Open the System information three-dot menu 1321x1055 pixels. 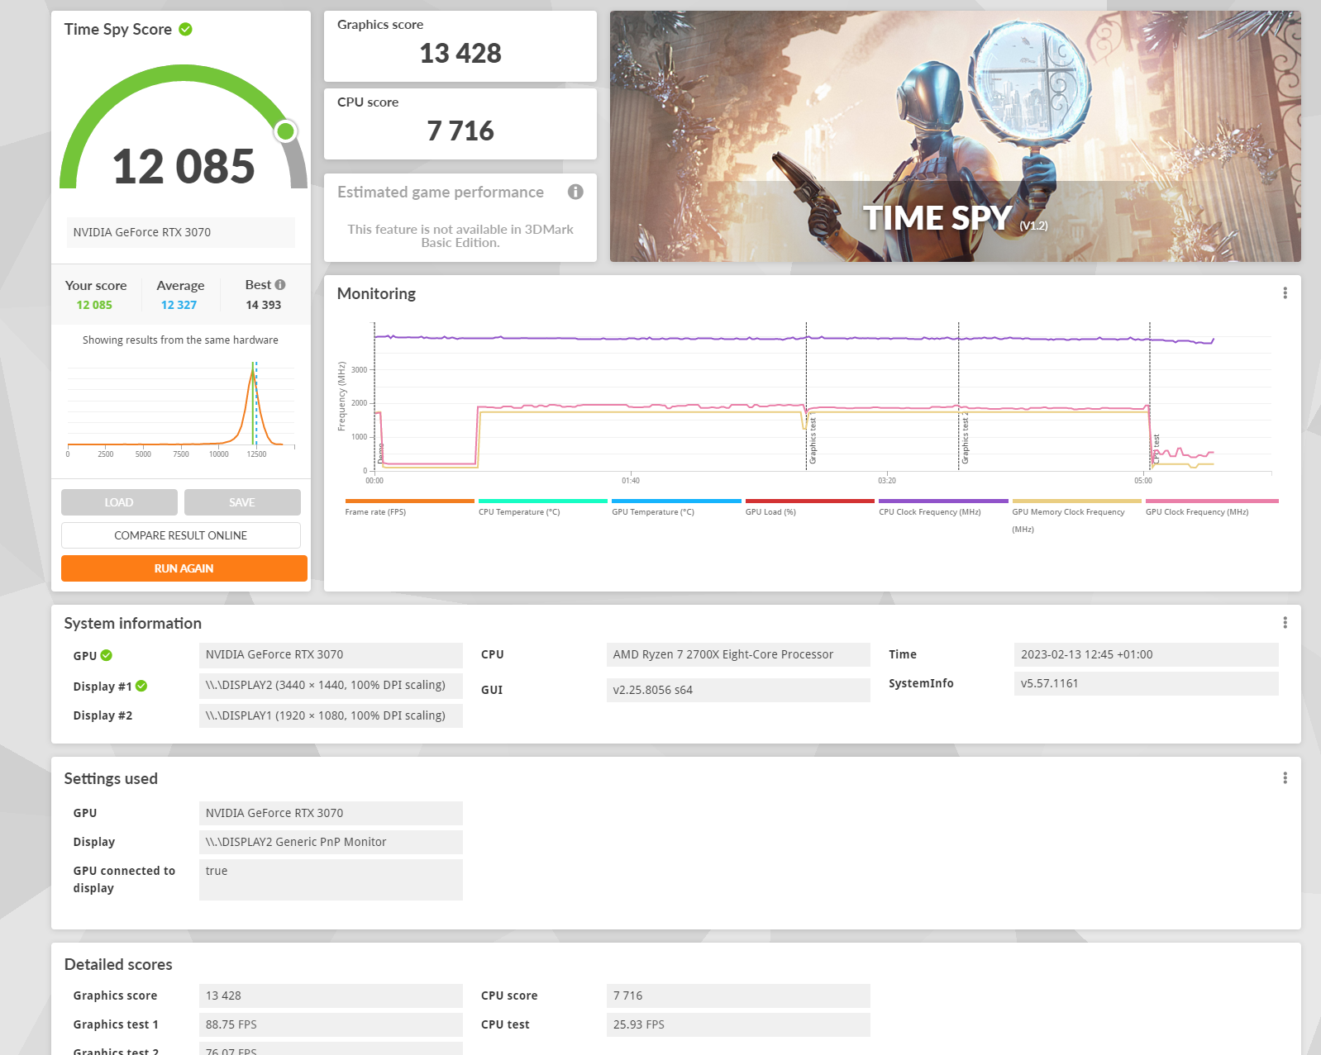tap(1285, 622)
